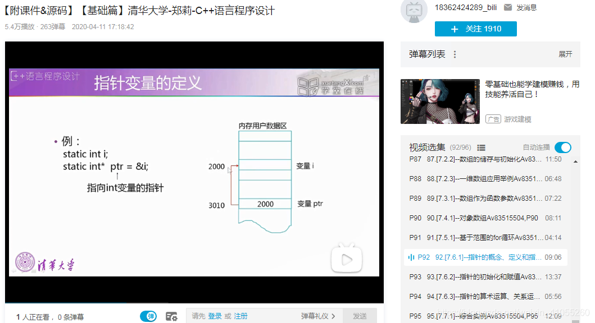This screenshot has width=595, height=323.
Task: Click the list-view icon next to 视频选集
Action: coord(481,147)
